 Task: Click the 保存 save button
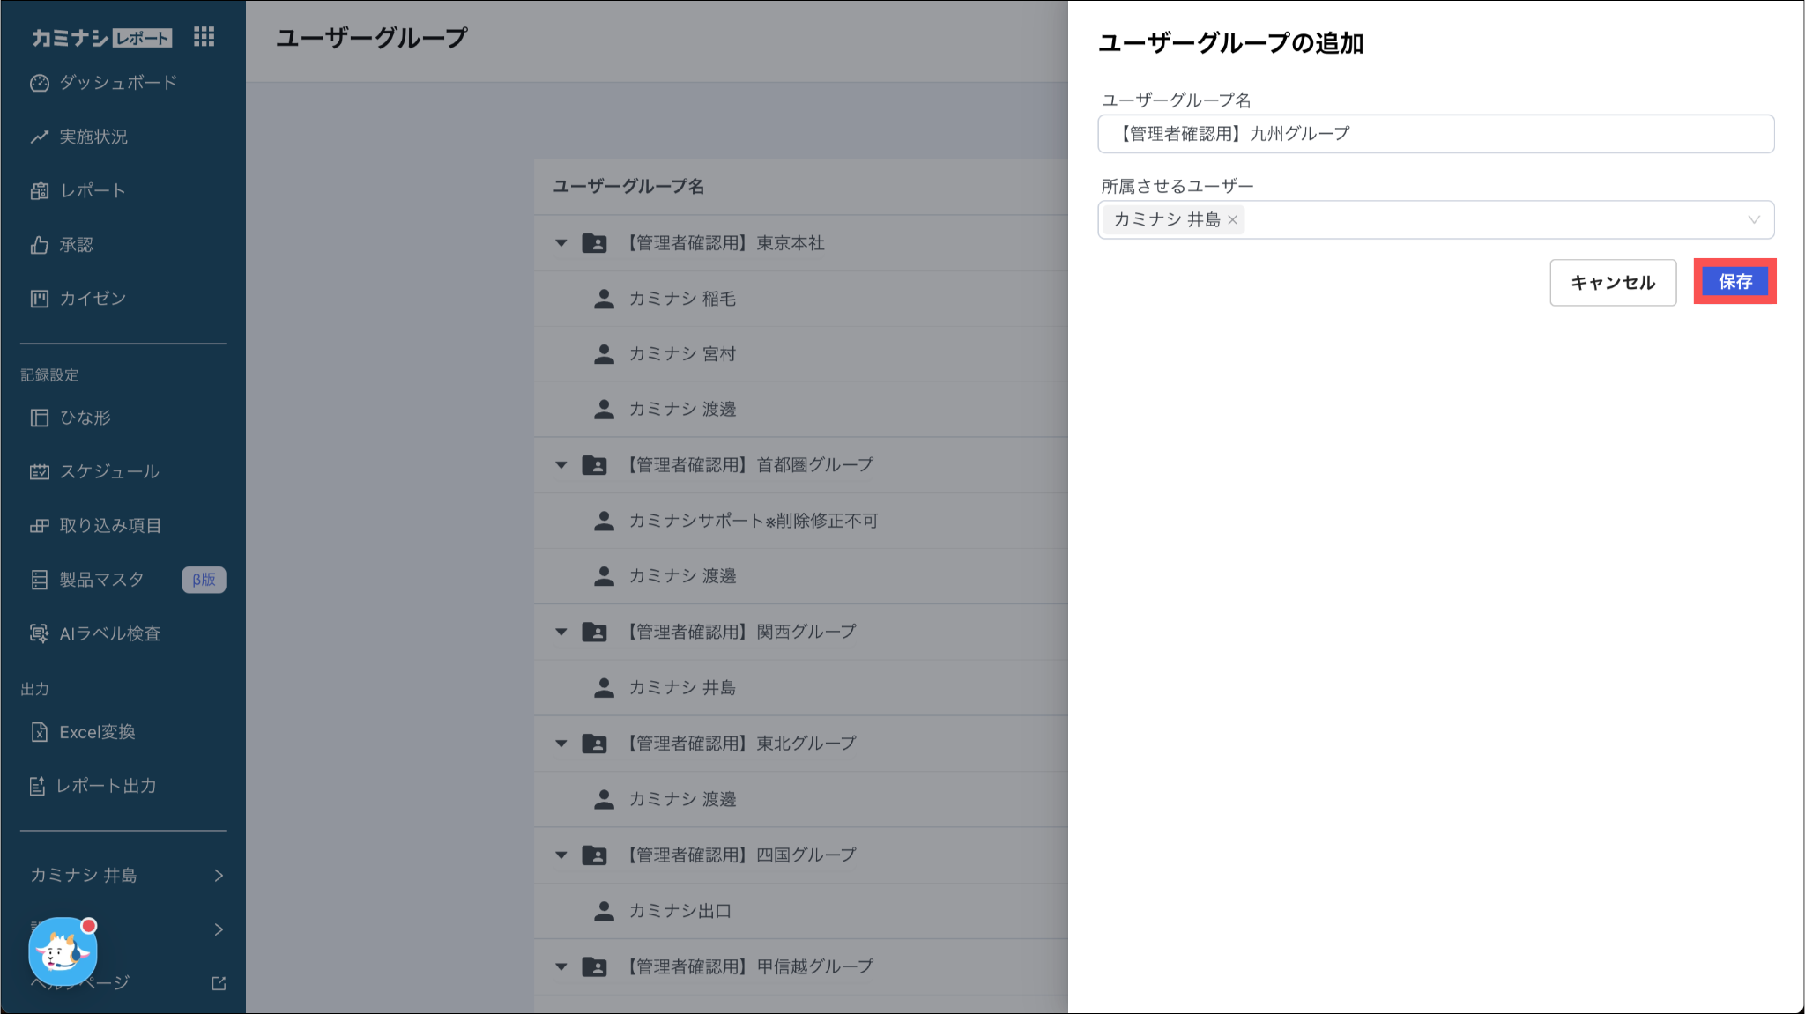pos(1734,282)
